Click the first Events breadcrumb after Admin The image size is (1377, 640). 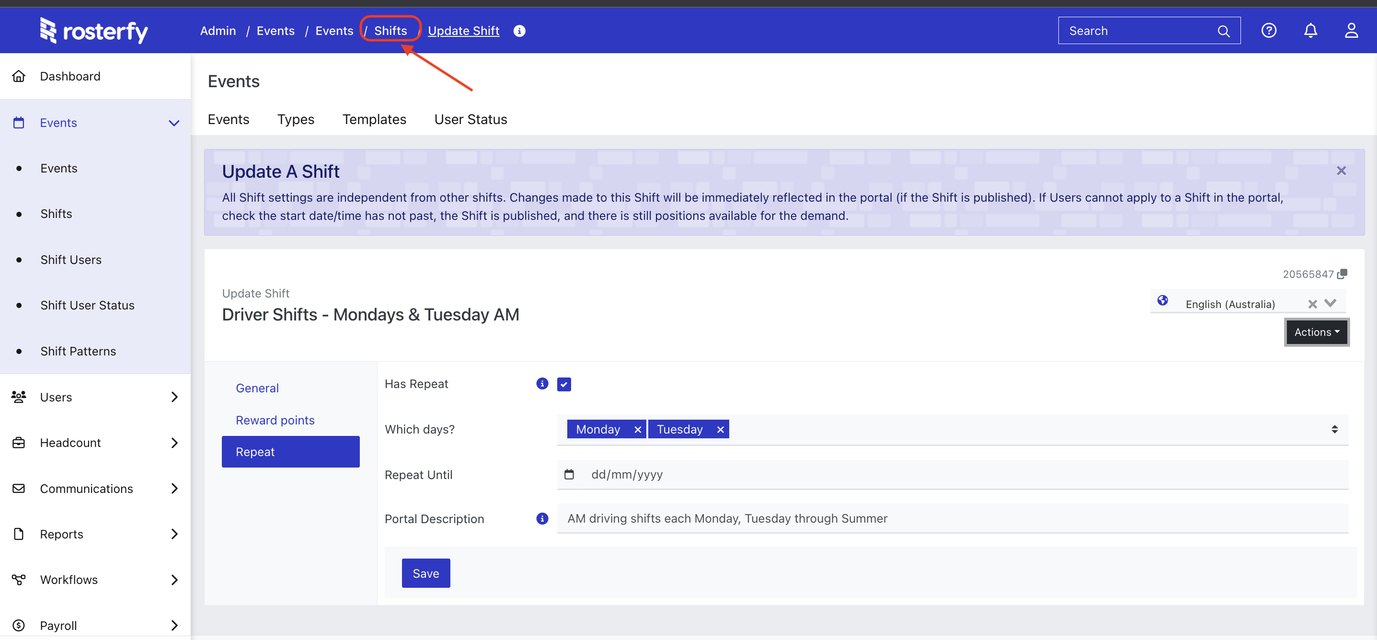tap(275, 31)
